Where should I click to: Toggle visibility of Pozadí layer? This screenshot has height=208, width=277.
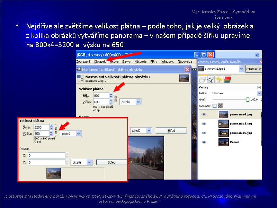[x=204, y=142]
